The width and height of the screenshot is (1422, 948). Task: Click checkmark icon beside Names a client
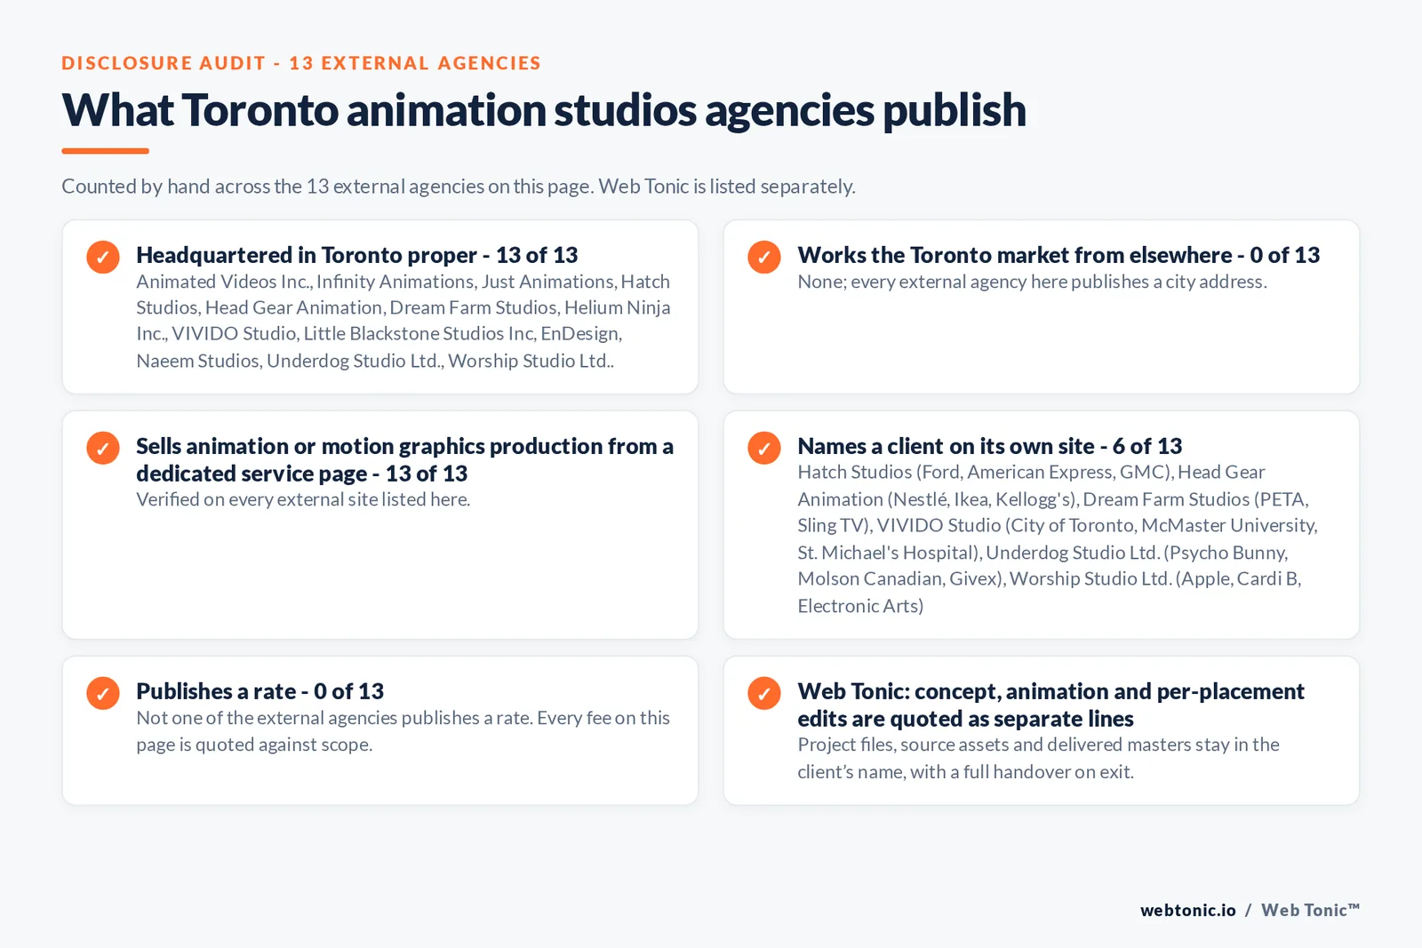tap(764, 448)
